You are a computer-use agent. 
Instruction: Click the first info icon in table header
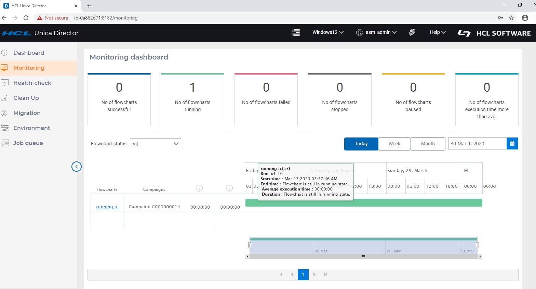pyautogui.click(x=199, y=188)
